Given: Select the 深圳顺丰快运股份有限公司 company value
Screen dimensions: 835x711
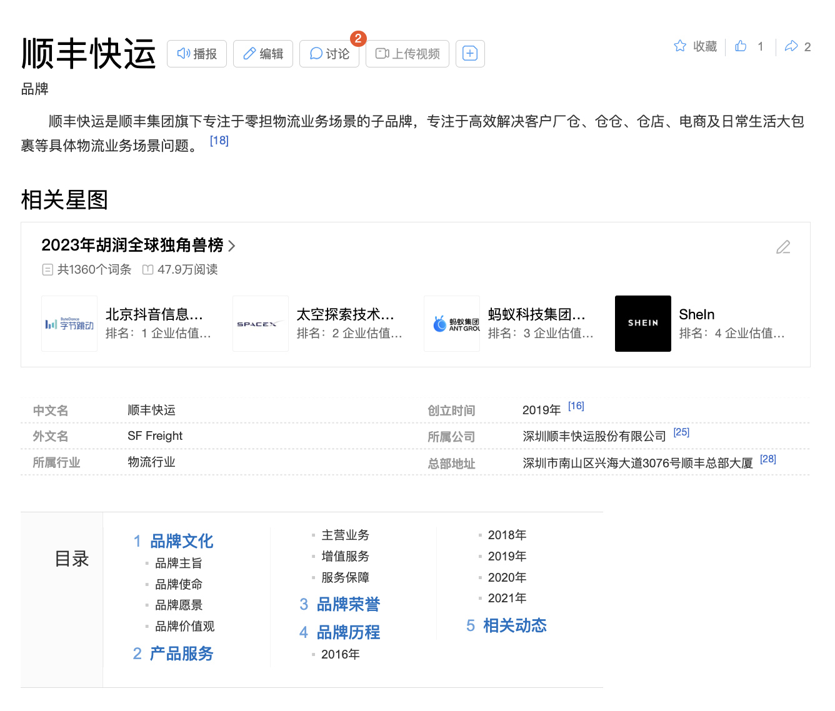Looking at the screenshot, I should [x=594, y=437].
